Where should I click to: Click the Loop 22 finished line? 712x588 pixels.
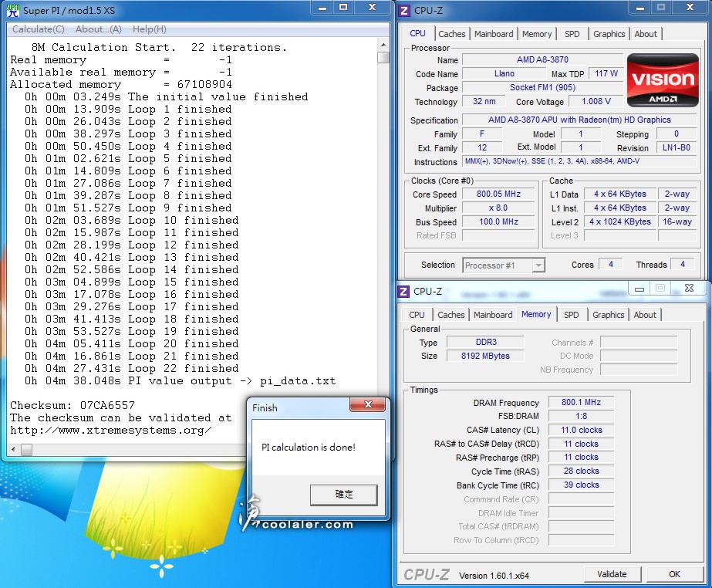[x=132, y=368]
